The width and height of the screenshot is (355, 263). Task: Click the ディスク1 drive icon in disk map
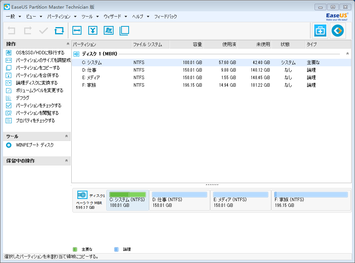[82, 195]
